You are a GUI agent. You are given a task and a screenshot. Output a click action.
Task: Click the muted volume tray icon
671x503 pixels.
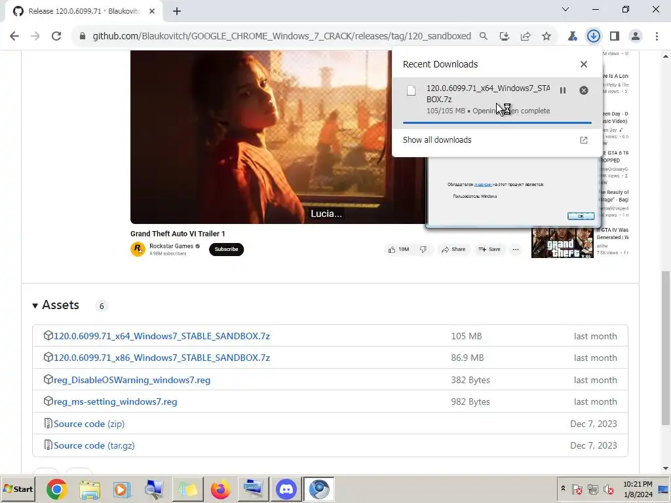coord(608,489)
